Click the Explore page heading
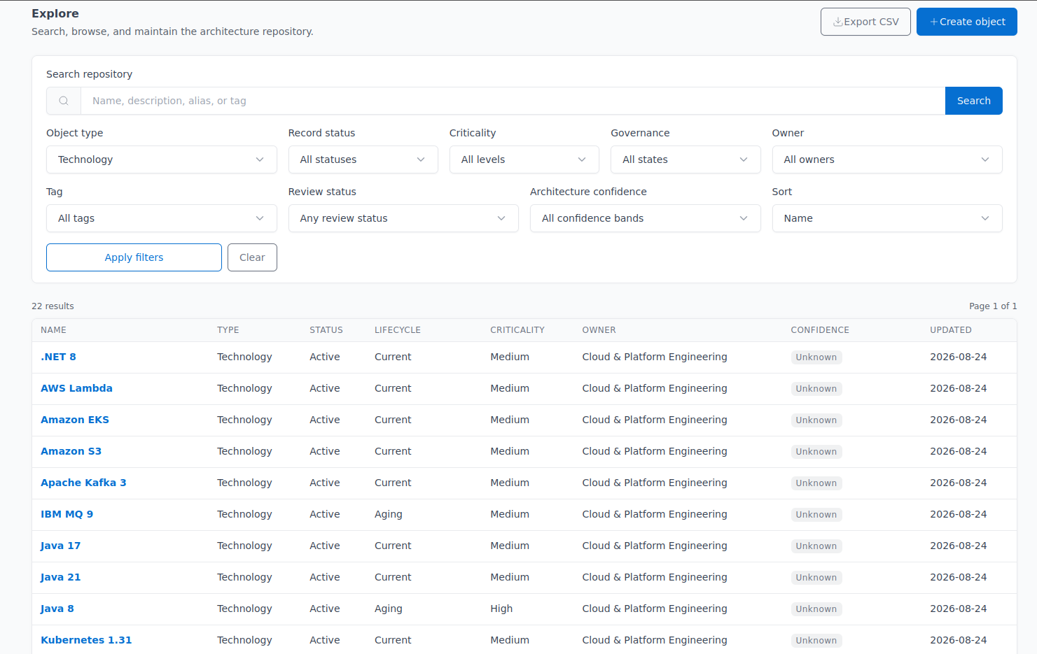 click(55, 13)
